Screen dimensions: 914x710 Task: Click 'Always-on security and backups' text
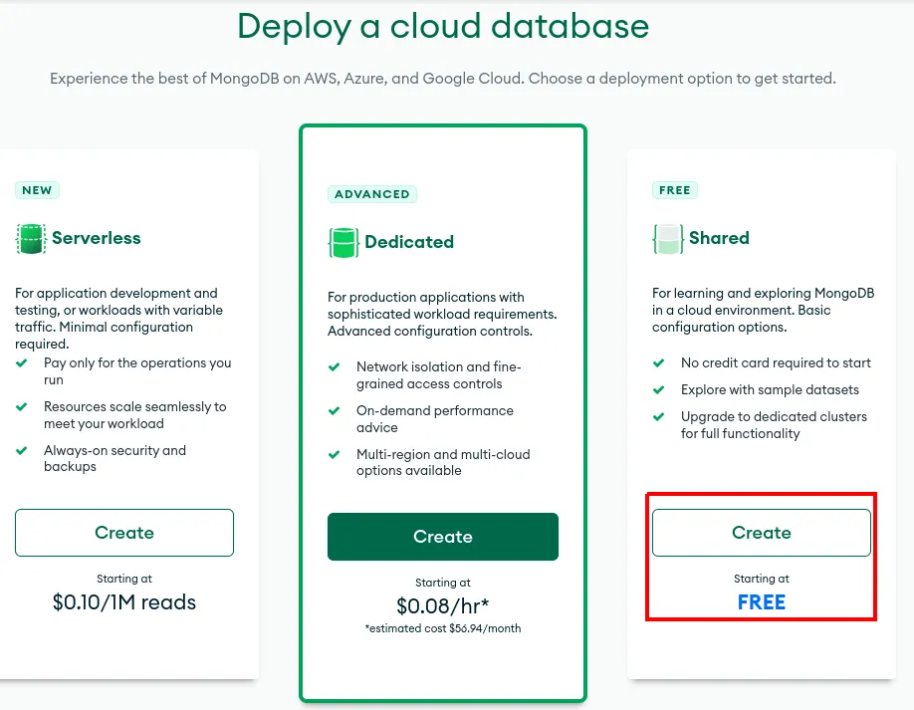click(114, 458)
